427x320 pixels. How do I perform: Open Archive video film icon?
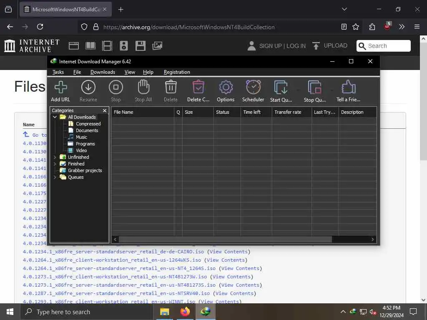[107, 46]
